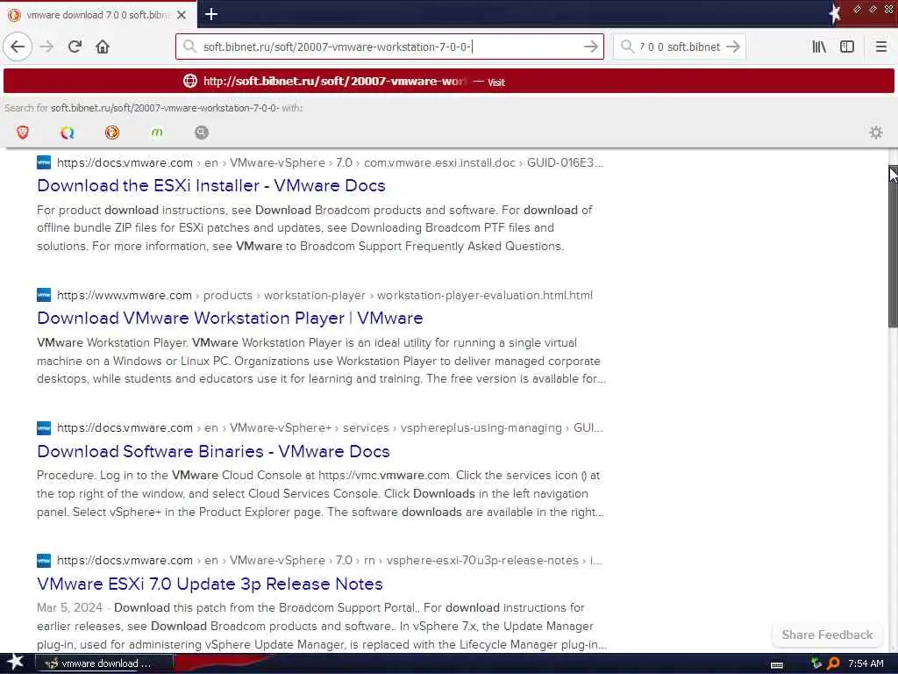This screenshot has width=898, height=674.
Task: Click the Share Feedback button
Action: click(x=827, y=635)
